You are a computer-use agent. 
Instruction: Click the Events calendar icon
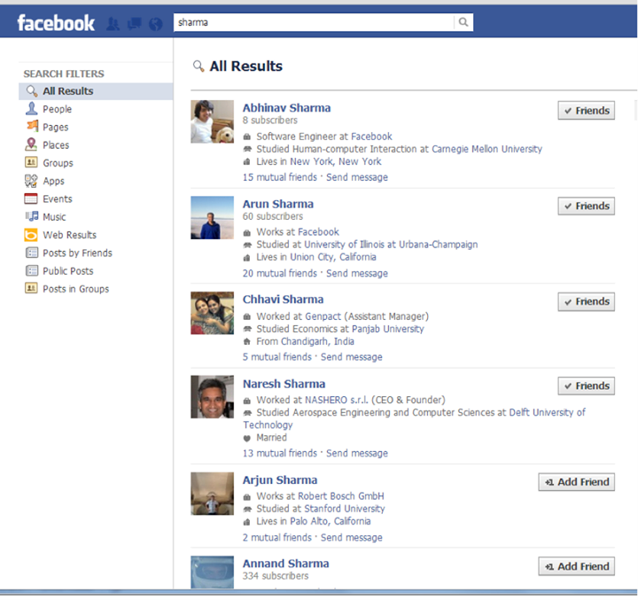tap(31, 199)
